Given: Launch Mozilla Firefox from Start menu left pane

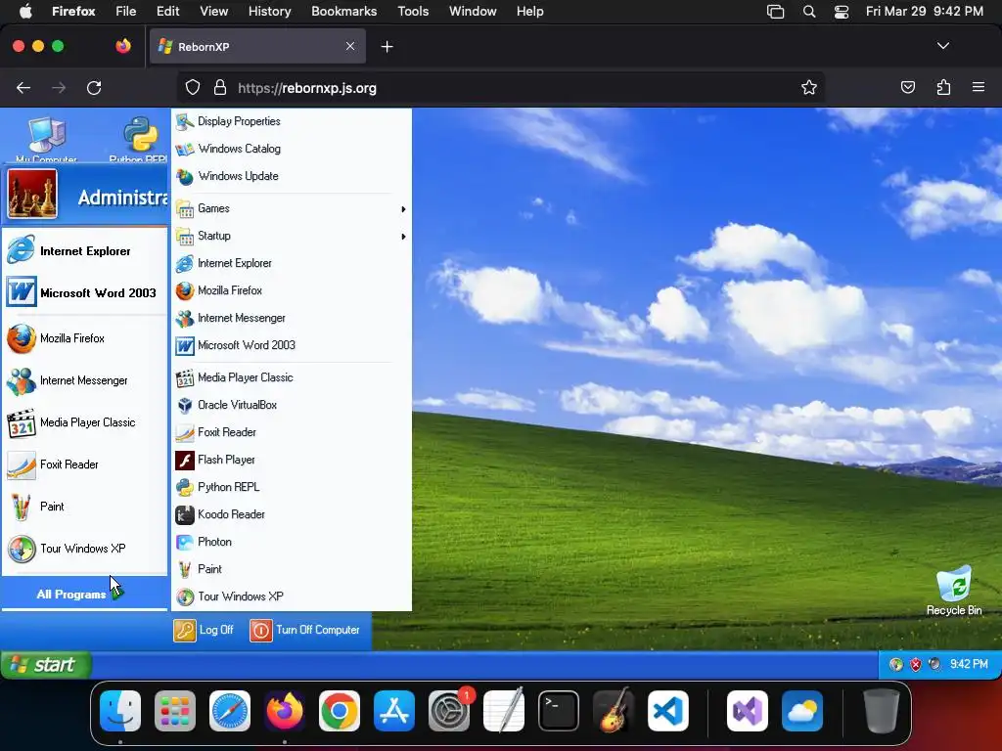Looking at the screenshot, I should pyautogui.click(x=85, y=338).
